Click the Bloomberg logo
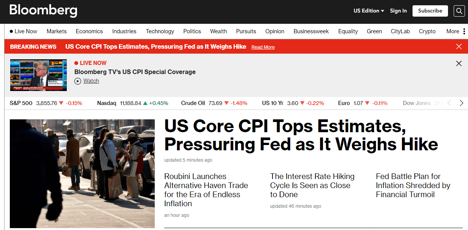The height and width of the screenshot is (230, 468). pyautogui.click(x=43, y=11)
